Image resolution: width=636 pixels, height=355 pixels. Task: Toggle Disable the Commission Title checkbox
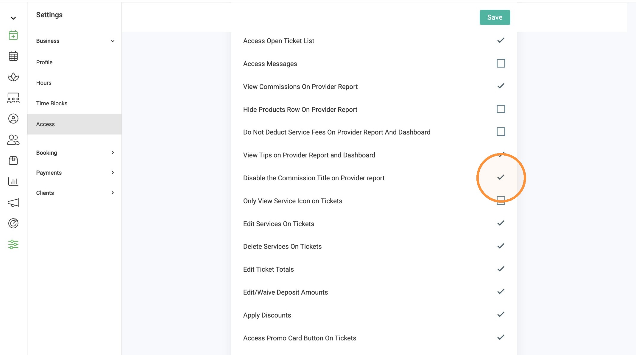(x=501, y=177)
